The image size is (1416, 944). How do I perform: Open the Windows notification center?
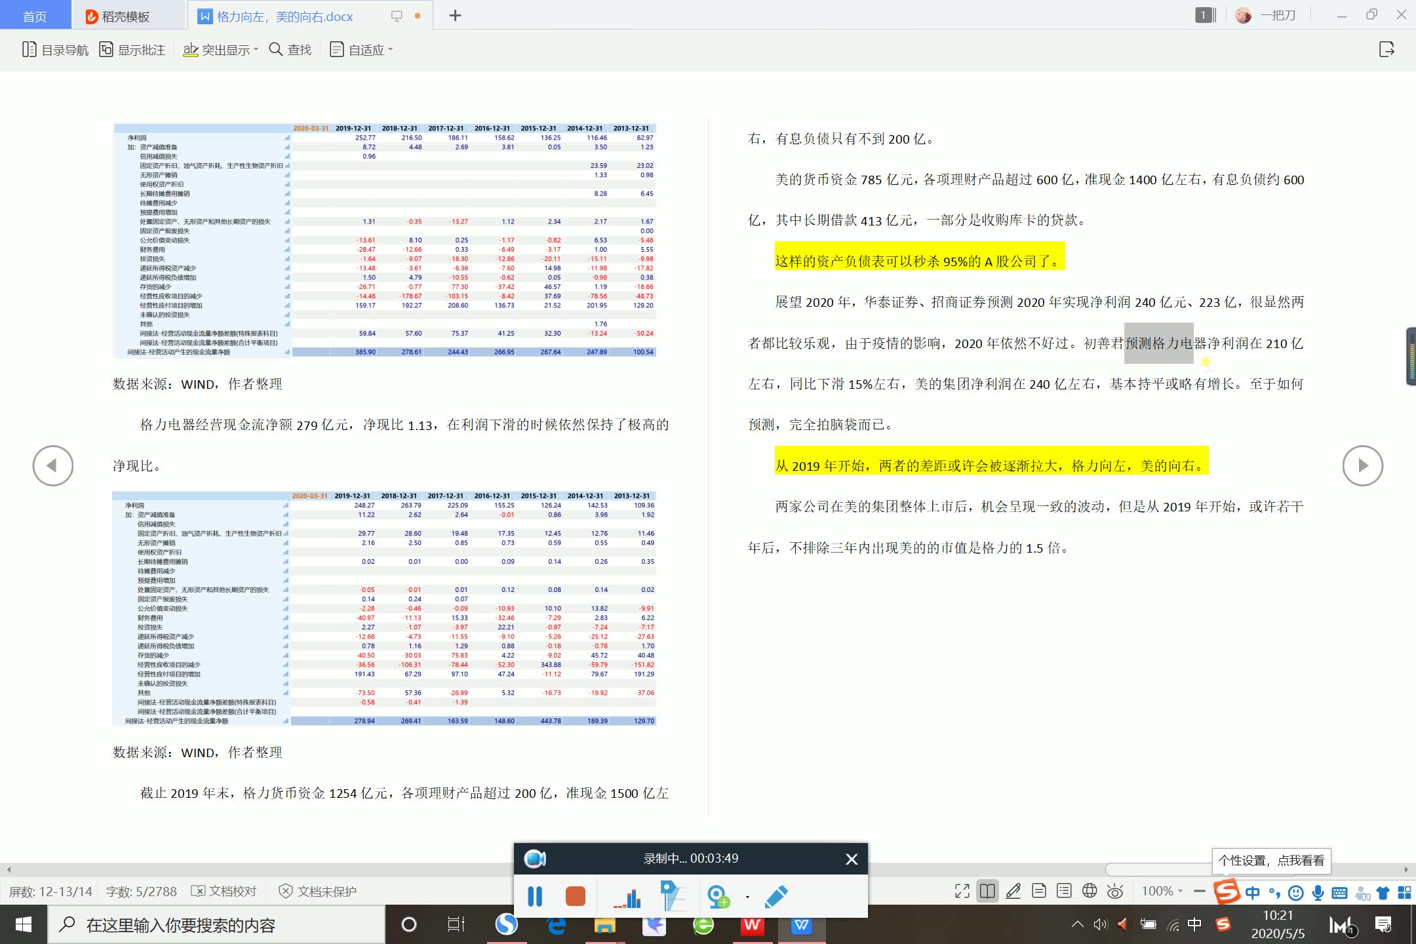click(1384, 925)
